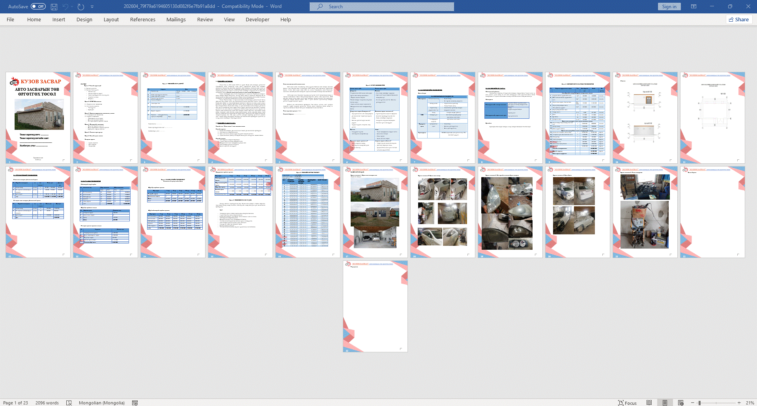Switch to the Developer tab

pyautogui.click(x=257, y=20)
